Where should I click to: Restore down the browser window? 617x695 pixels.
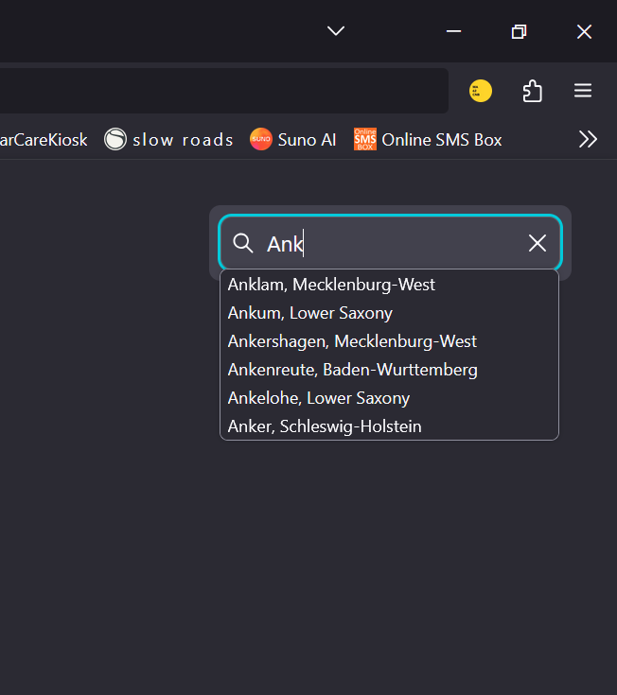pyautogui.click(x=519, y=31)
